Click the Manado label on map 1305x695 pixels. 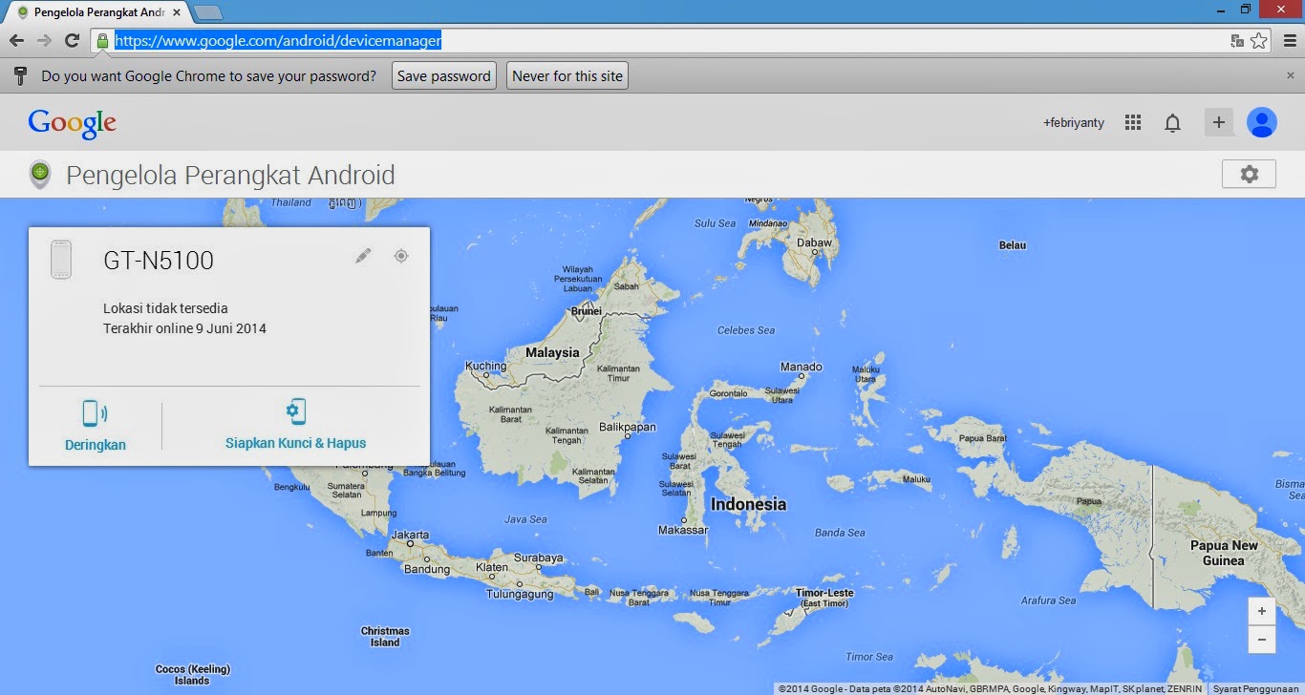[801, 367]
